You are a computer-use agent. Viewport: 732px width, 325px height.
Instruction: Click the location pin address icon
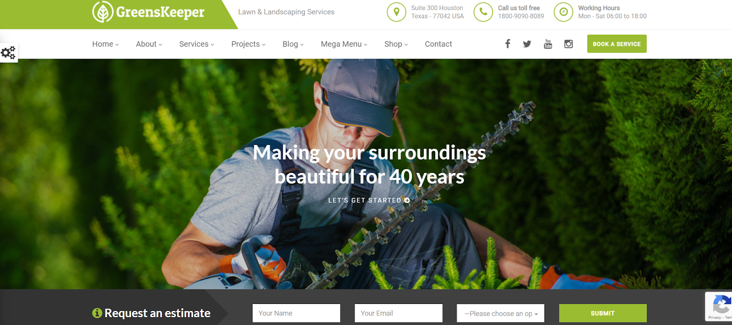pyautogui.click(x=397, y=12)
